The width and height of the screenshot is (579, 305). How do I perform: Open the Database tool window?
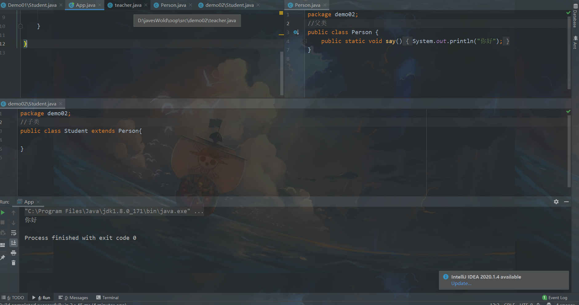(575, 16)
